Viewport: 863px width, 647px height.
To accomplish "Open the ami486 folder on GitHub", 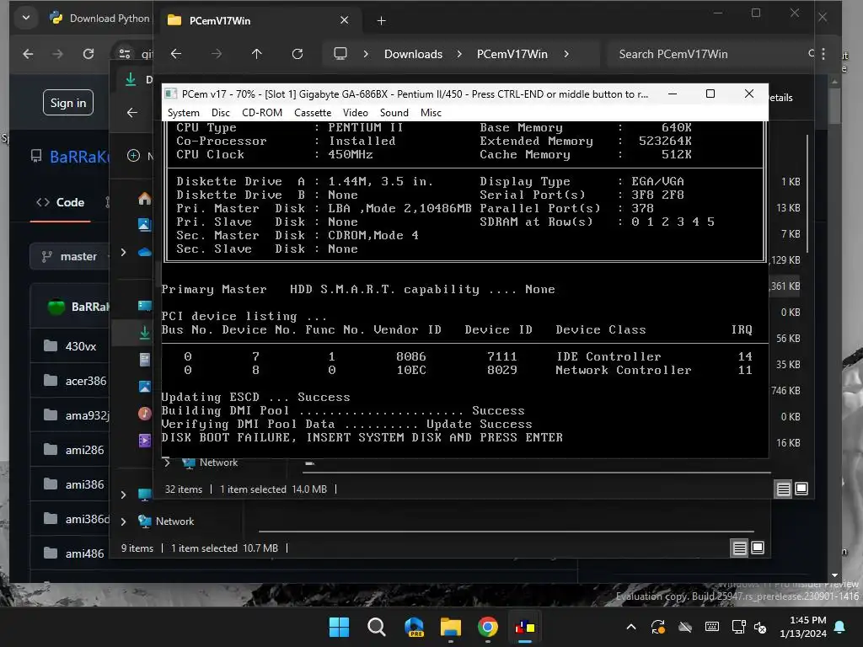I will point(85,553).
